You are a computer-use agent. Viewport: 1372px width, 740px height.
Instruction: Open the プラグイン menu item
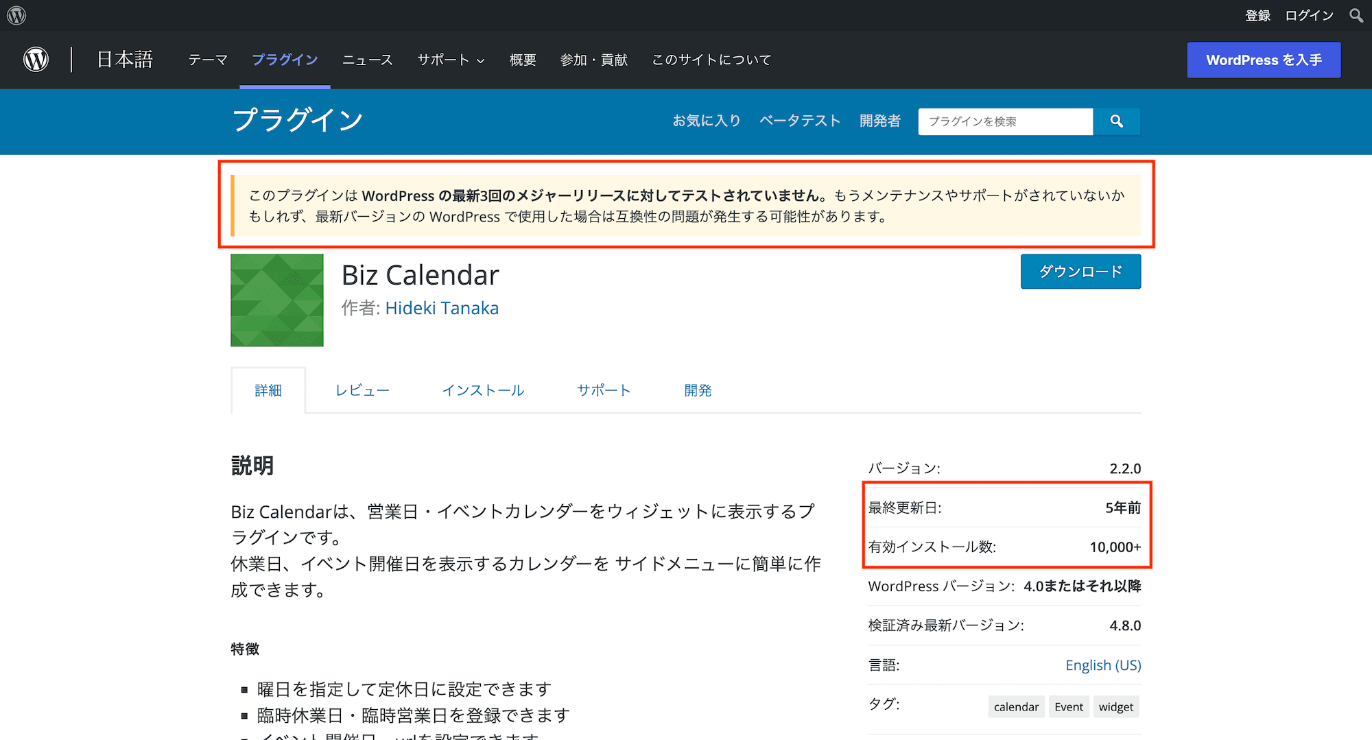pos(285,60)
